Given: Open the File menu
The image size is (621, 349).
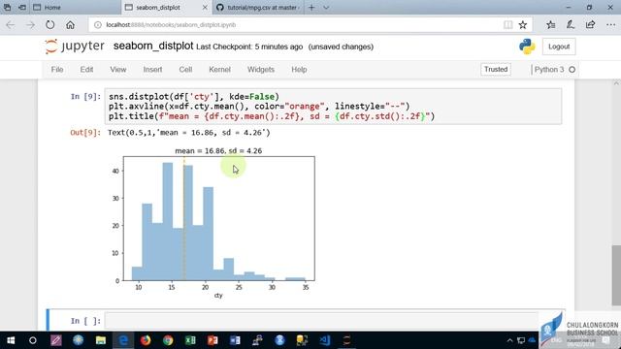Looking at the screenshot, I should (57, 69).
